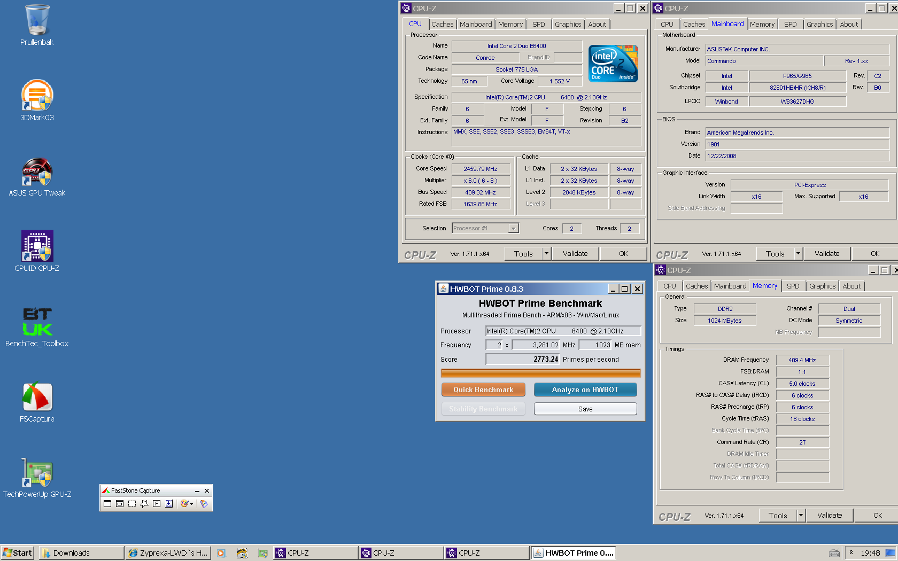Open the Processor #1 selection combo box

click(x=485, y=228)
